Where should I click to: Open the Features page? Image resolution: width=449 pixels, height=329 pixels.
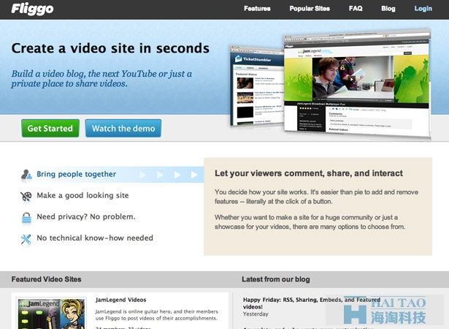click(257, 9)
